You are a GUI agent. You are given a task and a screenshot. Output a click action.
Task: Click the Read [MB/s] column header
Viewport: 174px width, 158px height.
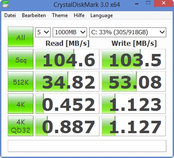(x=67, y=43)
